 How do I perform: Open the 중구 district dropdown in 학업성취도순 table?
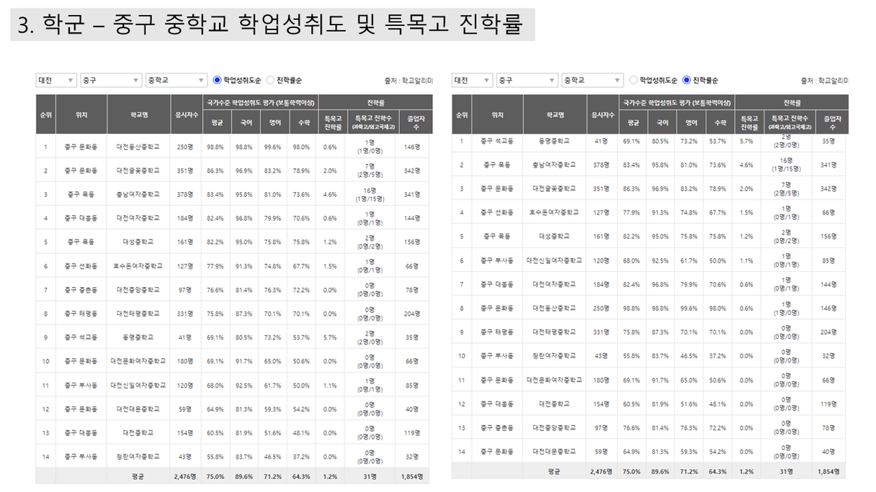[x=111, y=81]
